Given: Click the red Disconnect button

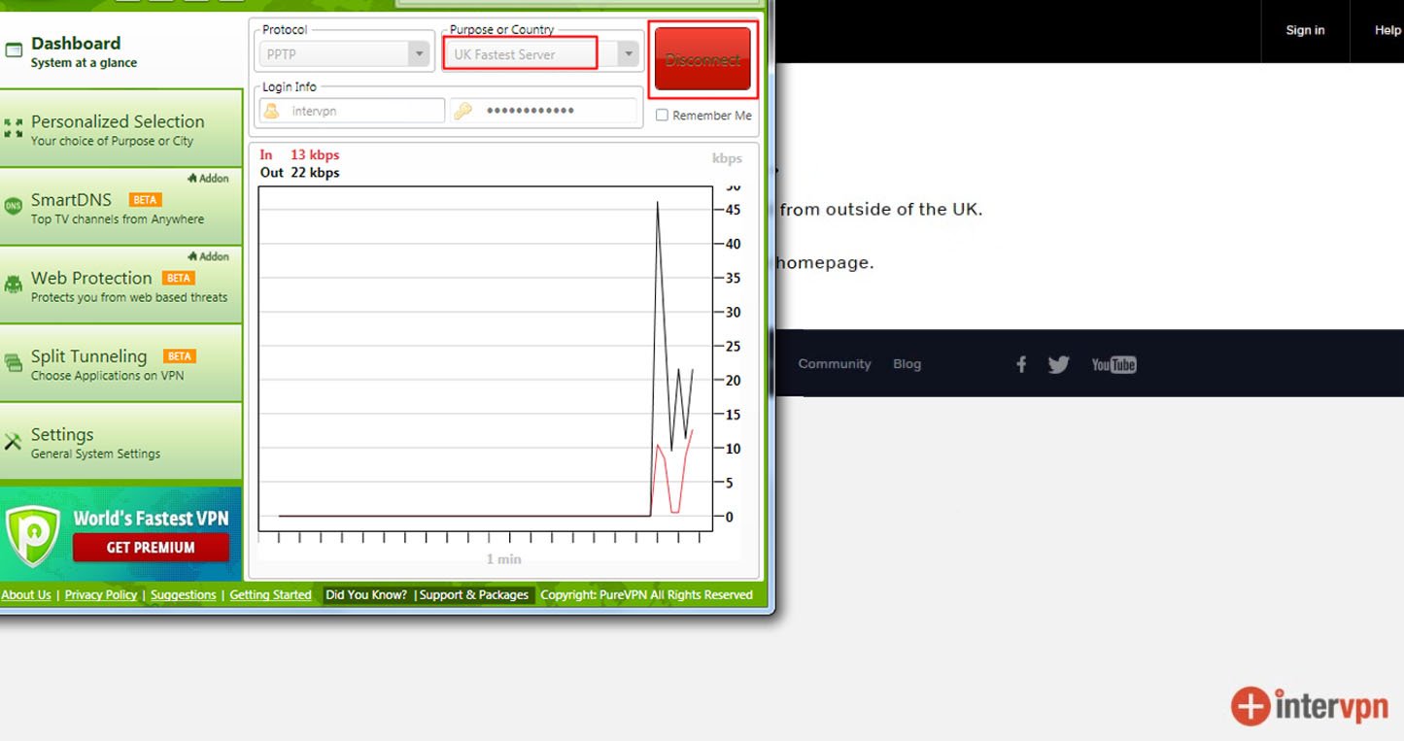Looking at the screenshot, I should point(702,59).
